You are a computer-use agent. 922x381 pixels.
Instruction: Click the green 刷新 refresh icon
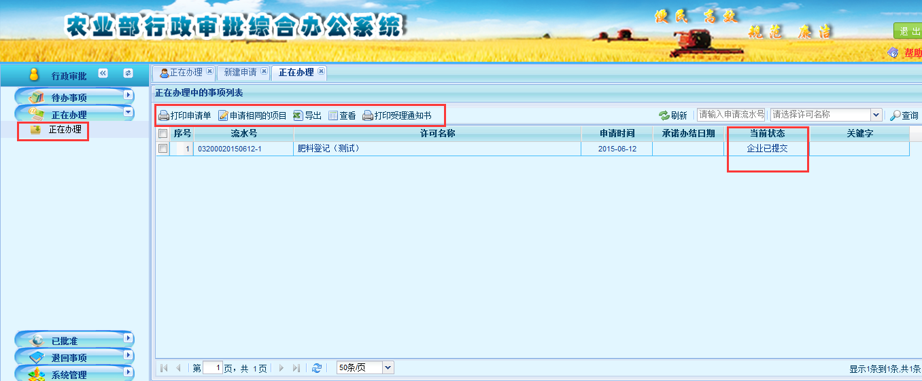(664, 115)
